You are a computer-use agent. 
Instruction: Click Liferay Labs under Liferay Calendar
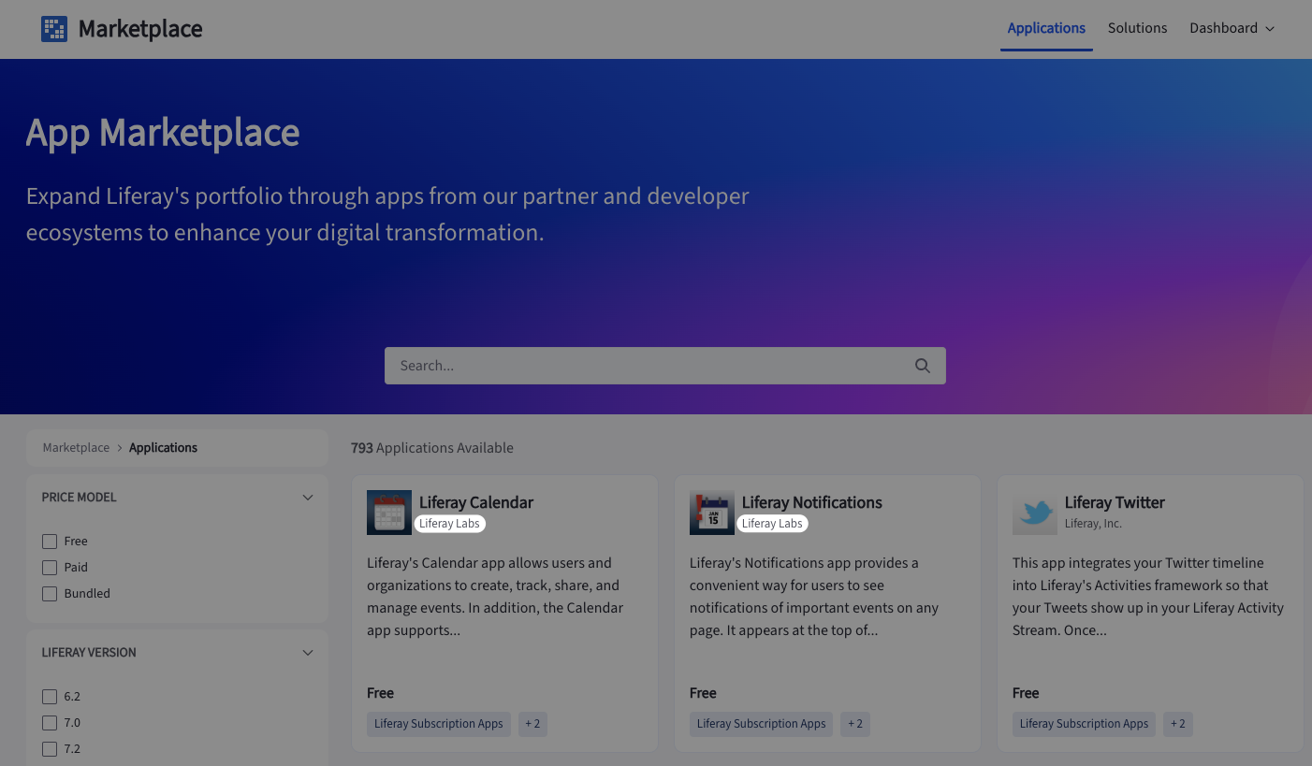449,524
